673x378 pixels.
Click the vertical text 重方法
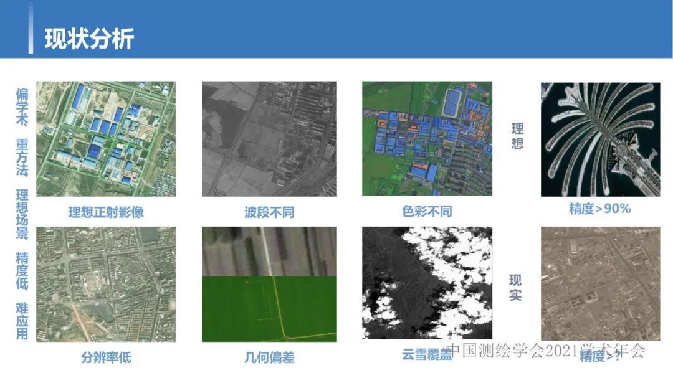point(22,157)
